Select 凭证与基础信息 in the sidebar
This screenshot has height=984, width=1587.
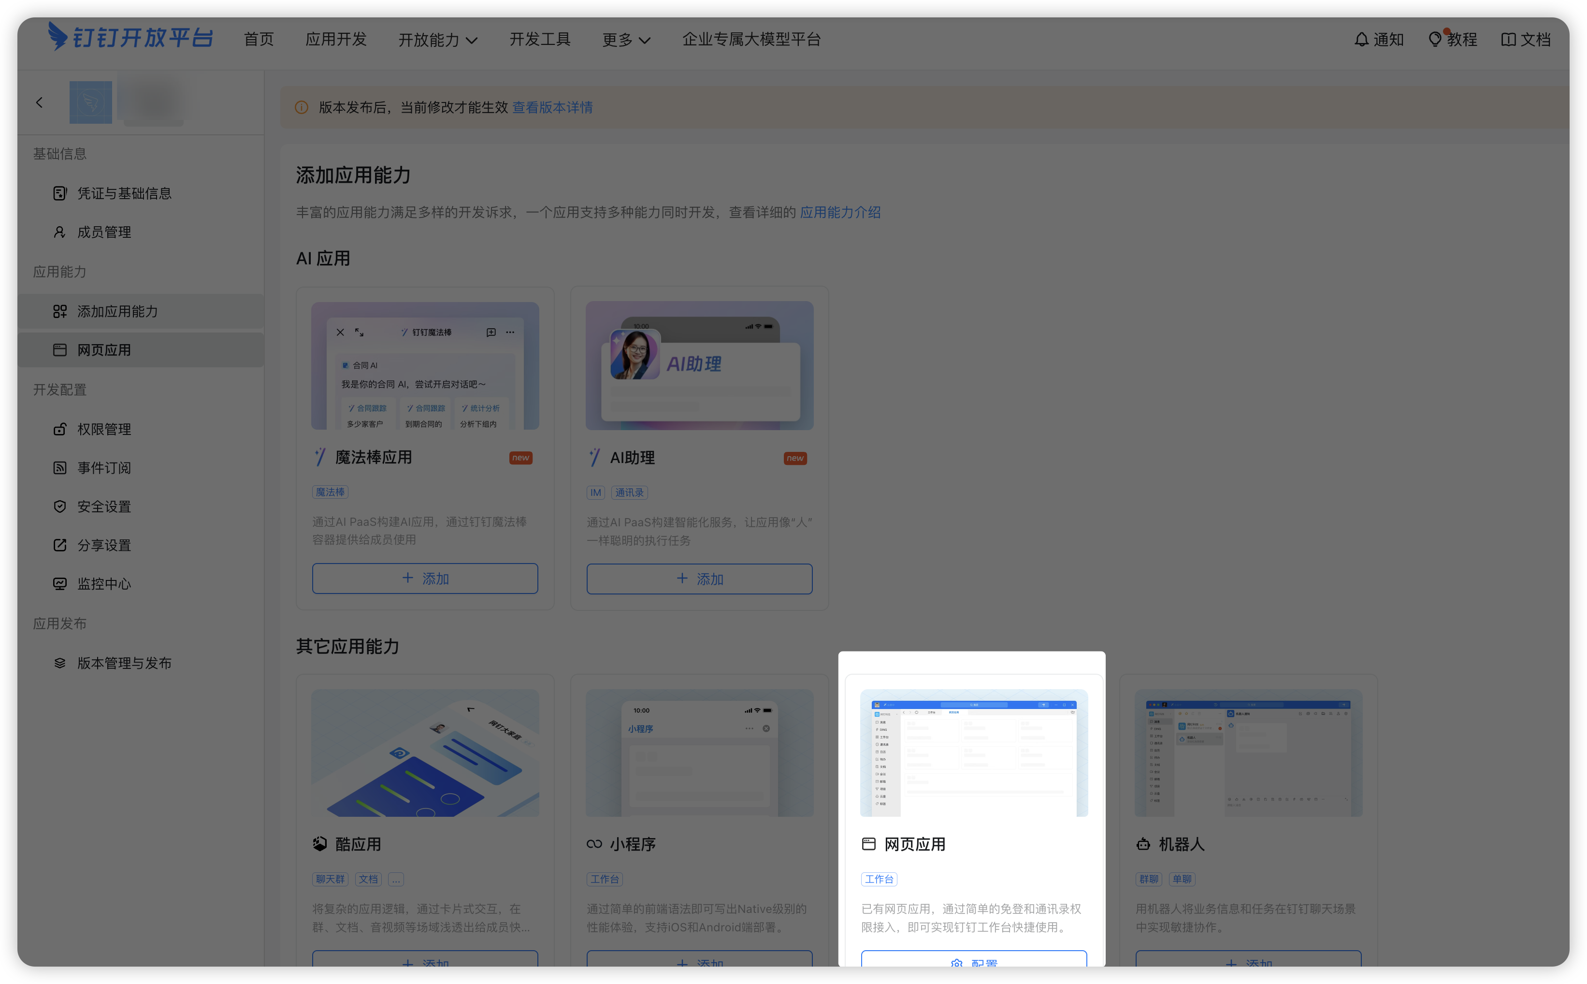[x=124, y=193]
